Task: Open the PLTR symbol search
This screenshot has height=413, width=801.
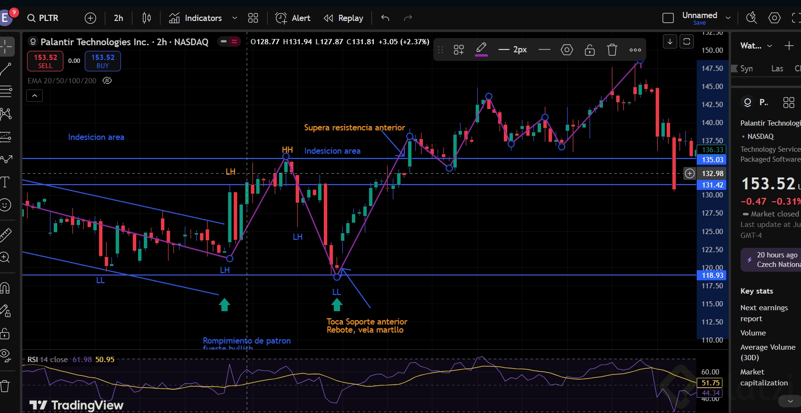Action: coord(43,18)
